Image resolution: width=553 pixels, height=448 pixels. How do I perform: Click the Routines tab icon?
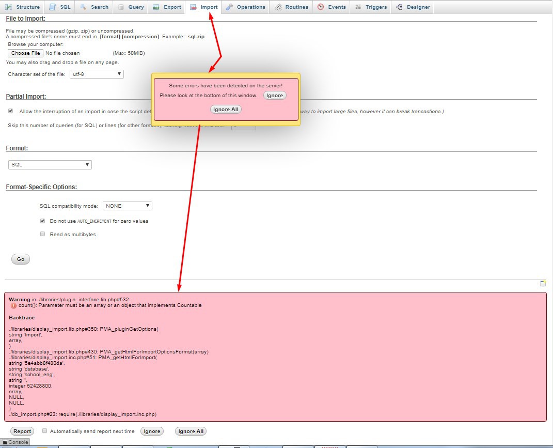pyautogui.click(x=278, y=7)
